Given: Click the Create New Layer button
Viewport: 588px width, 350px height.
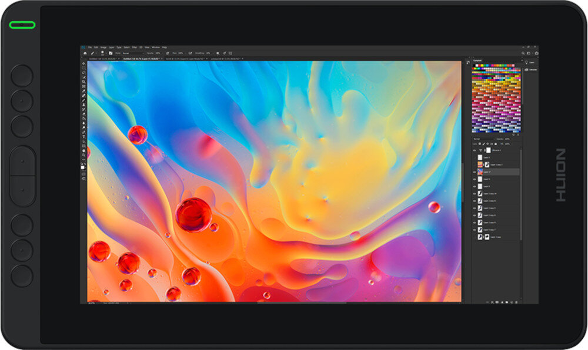Looking at the screenshot, I should [512, 301].
